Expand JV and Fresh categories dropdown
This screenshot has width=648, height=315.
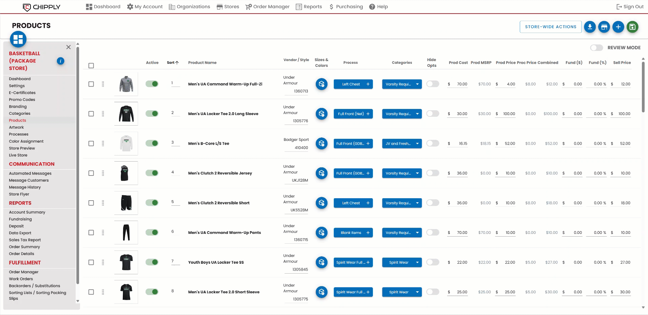[x=417, y=144]
